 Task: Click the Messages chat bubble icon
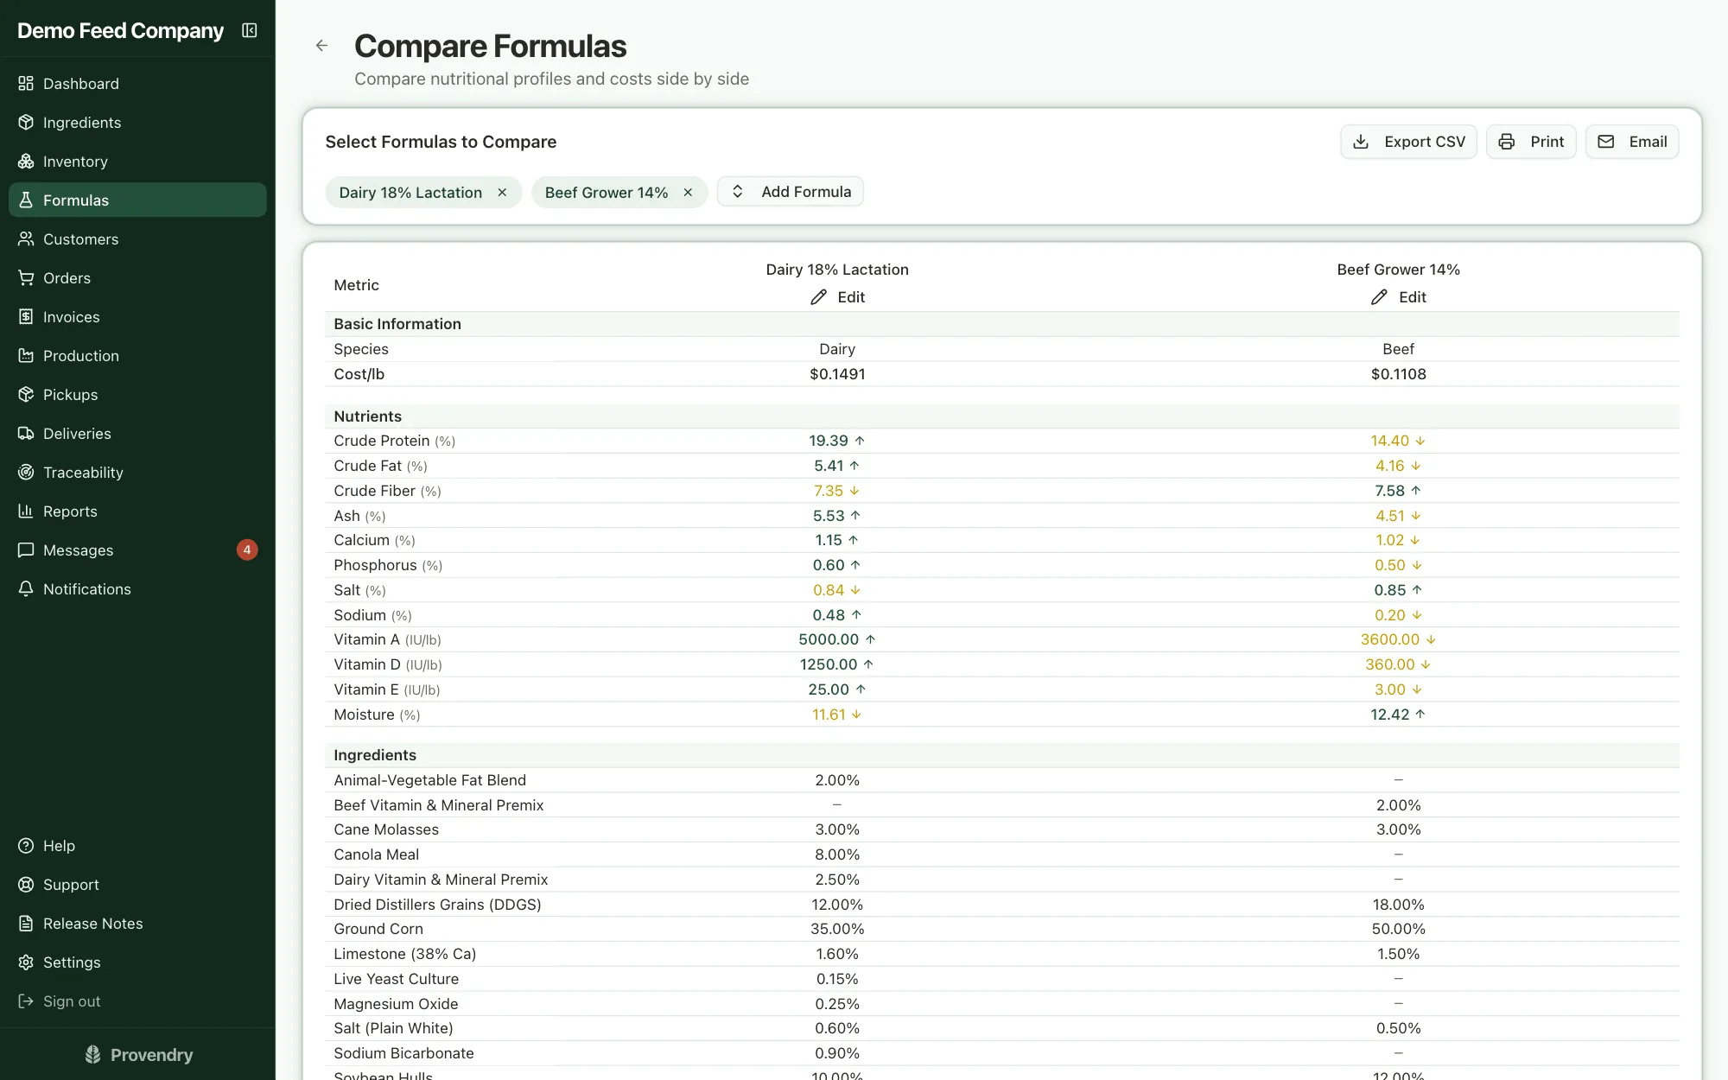(26, 550)
